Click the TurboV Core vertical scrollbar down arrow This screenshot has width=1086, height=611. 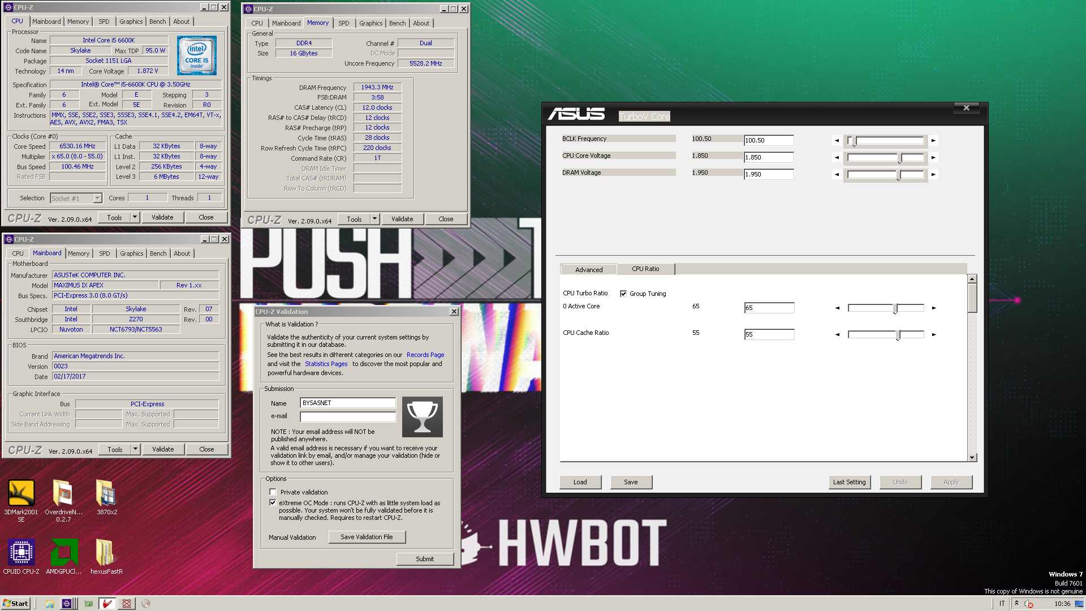[x=972, y=458]
